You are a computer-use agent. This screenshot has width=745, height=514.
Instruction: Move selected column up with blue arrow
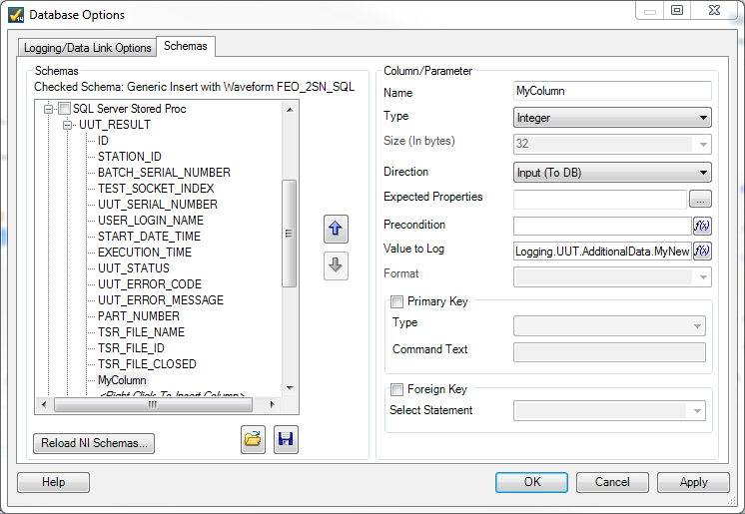coord(336,229)
